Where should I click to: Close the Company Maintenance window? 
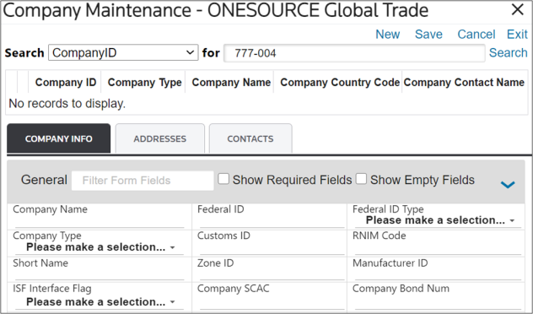point(517,10)
